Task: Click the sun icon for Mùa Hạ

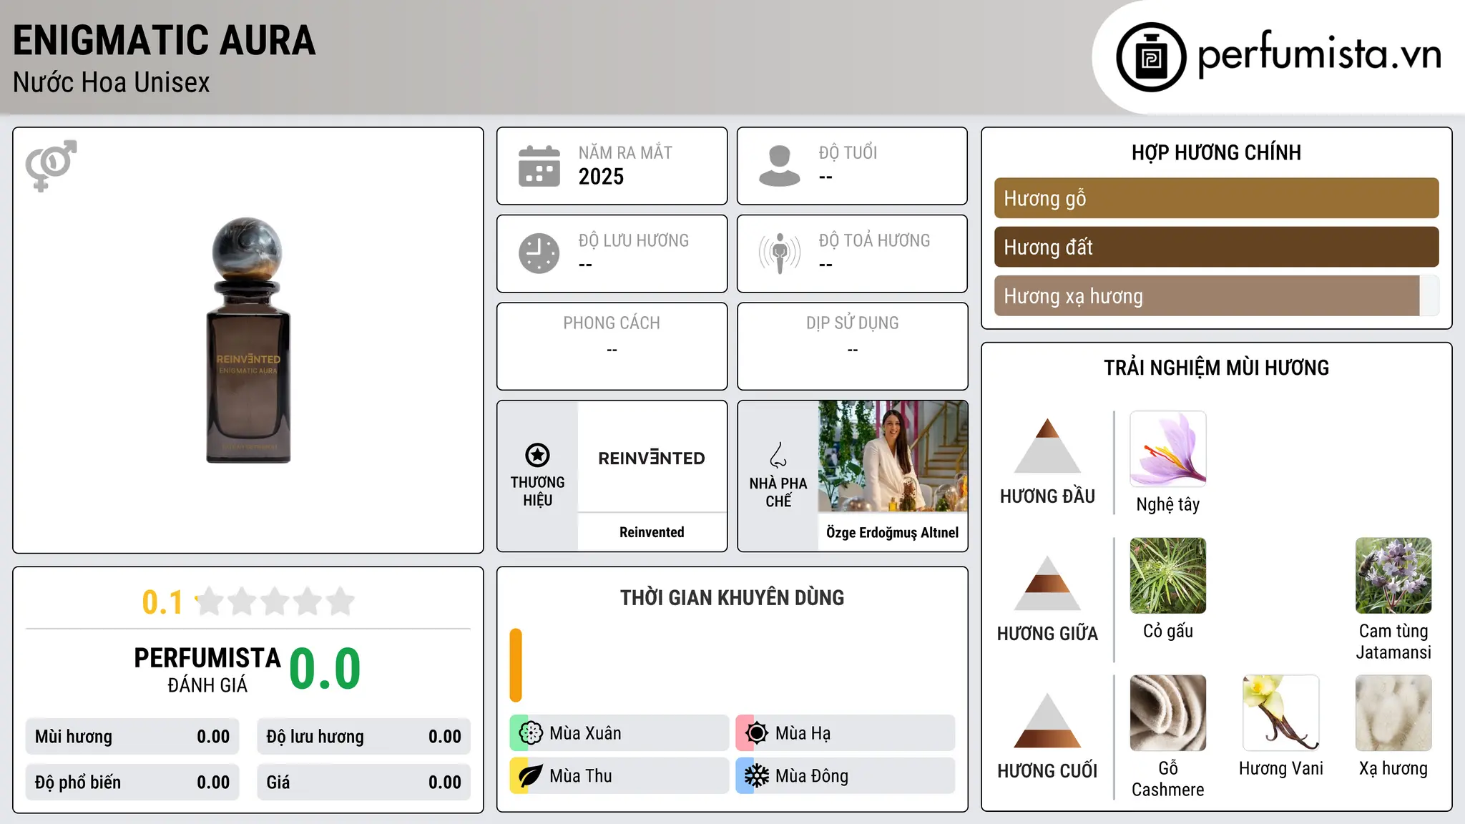Action: click(756, 733)
